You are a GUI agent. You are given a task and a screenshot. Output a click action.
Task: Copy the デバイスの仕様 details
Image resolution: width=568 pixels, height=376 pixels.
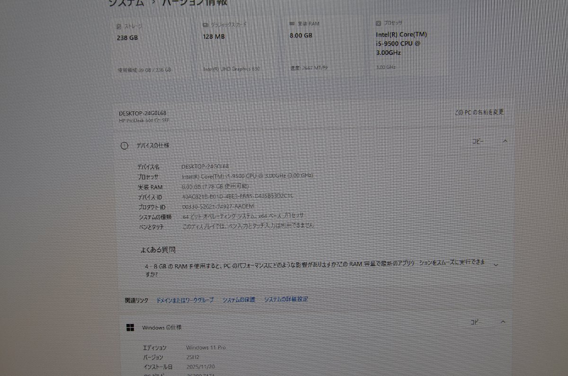477,141
